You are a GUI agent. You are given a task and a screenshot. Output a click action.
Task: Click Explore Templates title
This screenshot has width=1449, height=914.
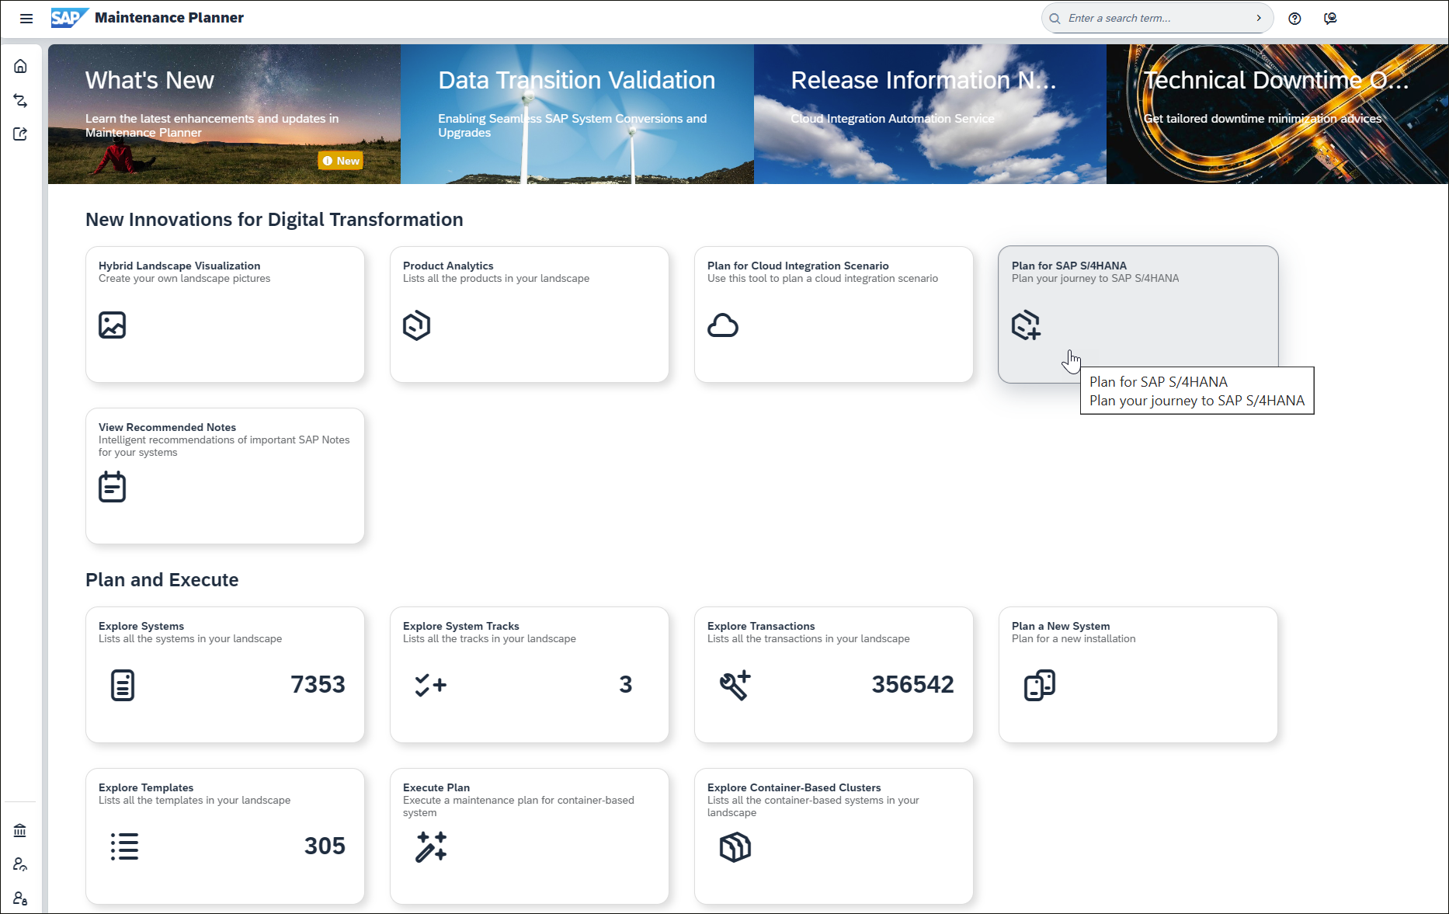point(146,787)
